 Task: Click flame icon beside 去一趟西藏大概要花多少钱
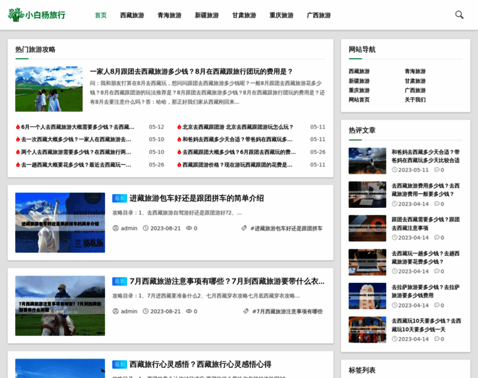pyautogui.click(x=18, y=164)
